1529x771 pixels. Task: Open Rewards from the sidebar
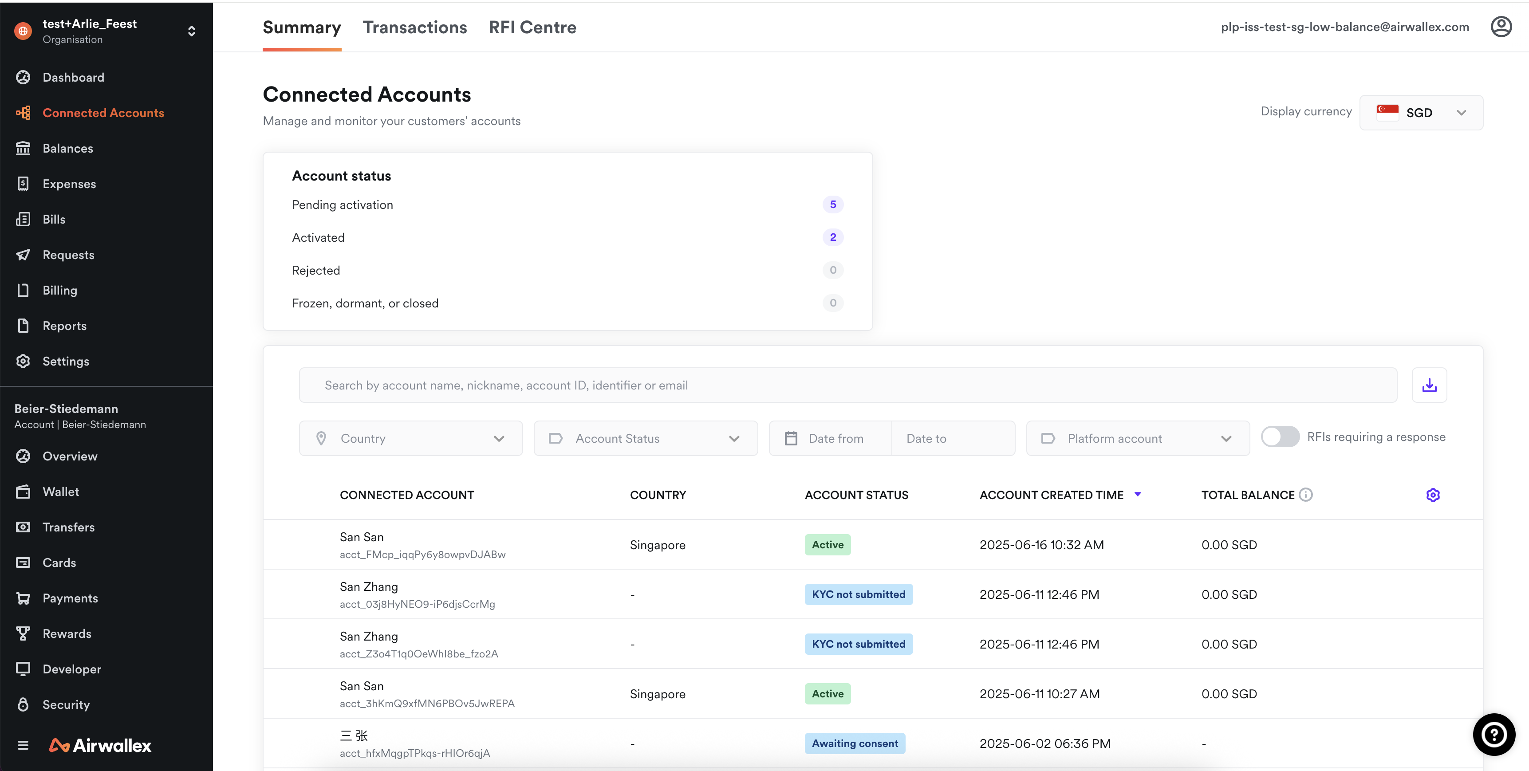[x=67, y=633]
